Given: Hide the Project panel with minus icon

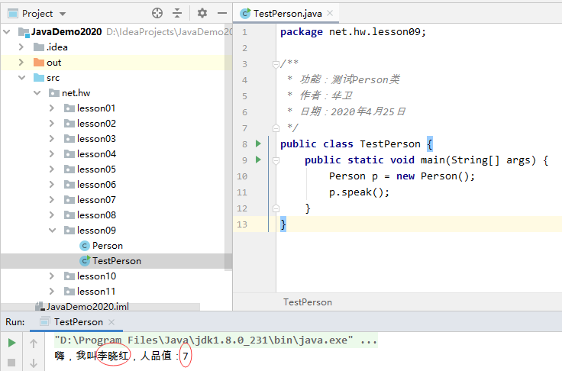Looking at the screenshot, I should point(222,13).
